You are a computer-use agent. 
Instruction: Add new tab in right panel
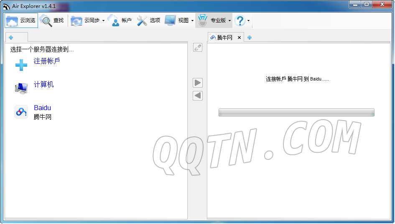pyautogui.click(x=250, y=38)
